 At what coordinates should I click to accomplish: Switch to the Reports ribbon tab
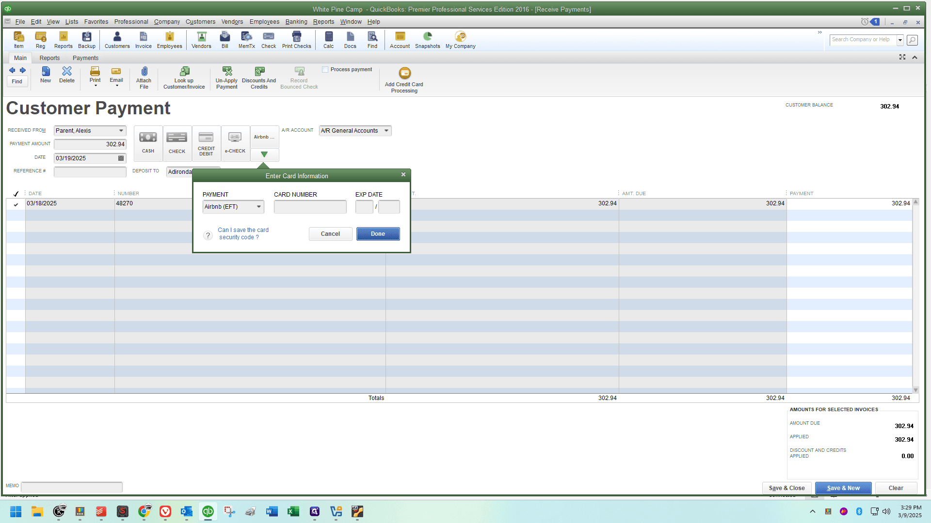(x=50, y=58)
